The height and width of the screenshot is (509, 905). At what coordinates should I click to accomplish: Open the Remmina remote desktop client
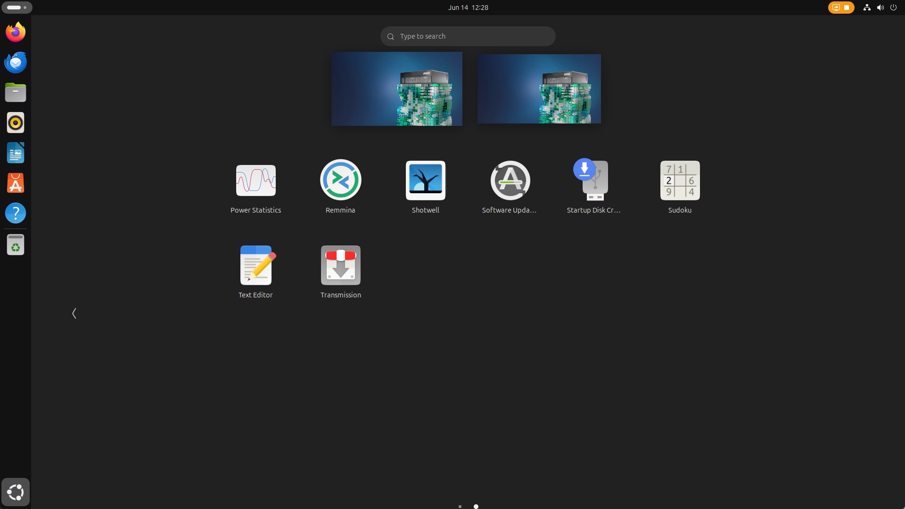coord(340,180)
